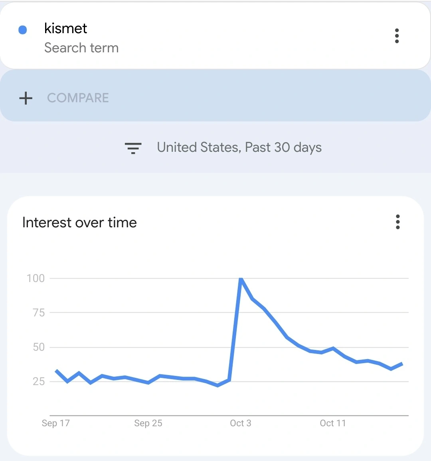Image resolution: width=431 pixels, height=461 pixels.
Task: Click the 25 value on the y-axis
Action: point(38,382)
